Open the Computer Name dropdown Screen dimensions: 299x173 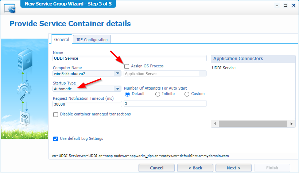tap(117, 74)
